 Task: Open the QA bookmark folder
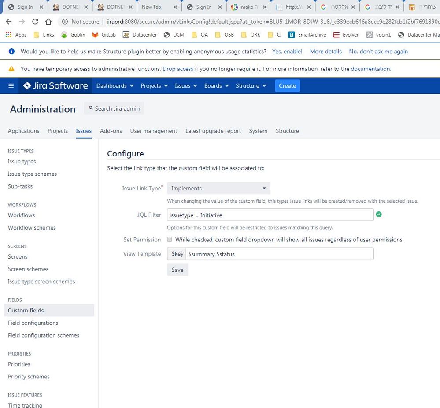coord(200,34)
